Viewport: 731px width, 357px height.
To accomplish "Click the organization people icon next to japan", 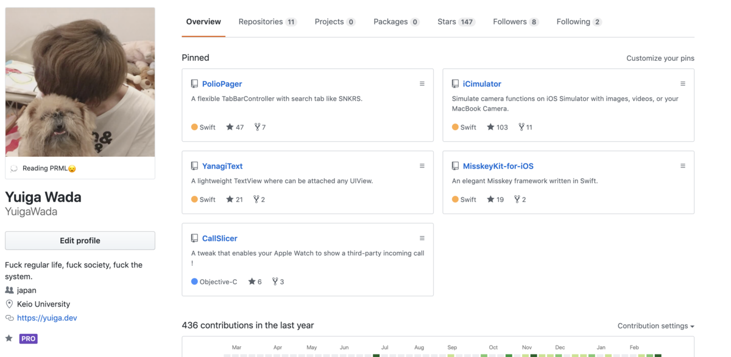I will click(x=9, y=290).
